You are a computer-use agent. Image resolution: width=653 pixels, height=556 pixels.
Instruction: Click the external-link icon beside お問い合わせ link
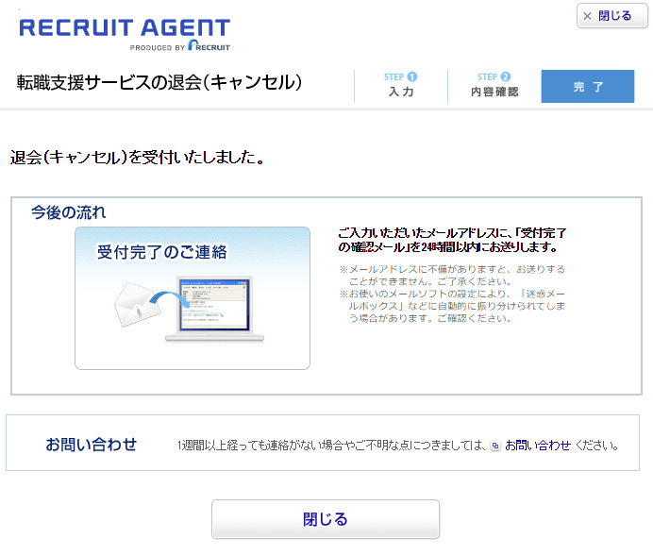(x=494, y=446)
